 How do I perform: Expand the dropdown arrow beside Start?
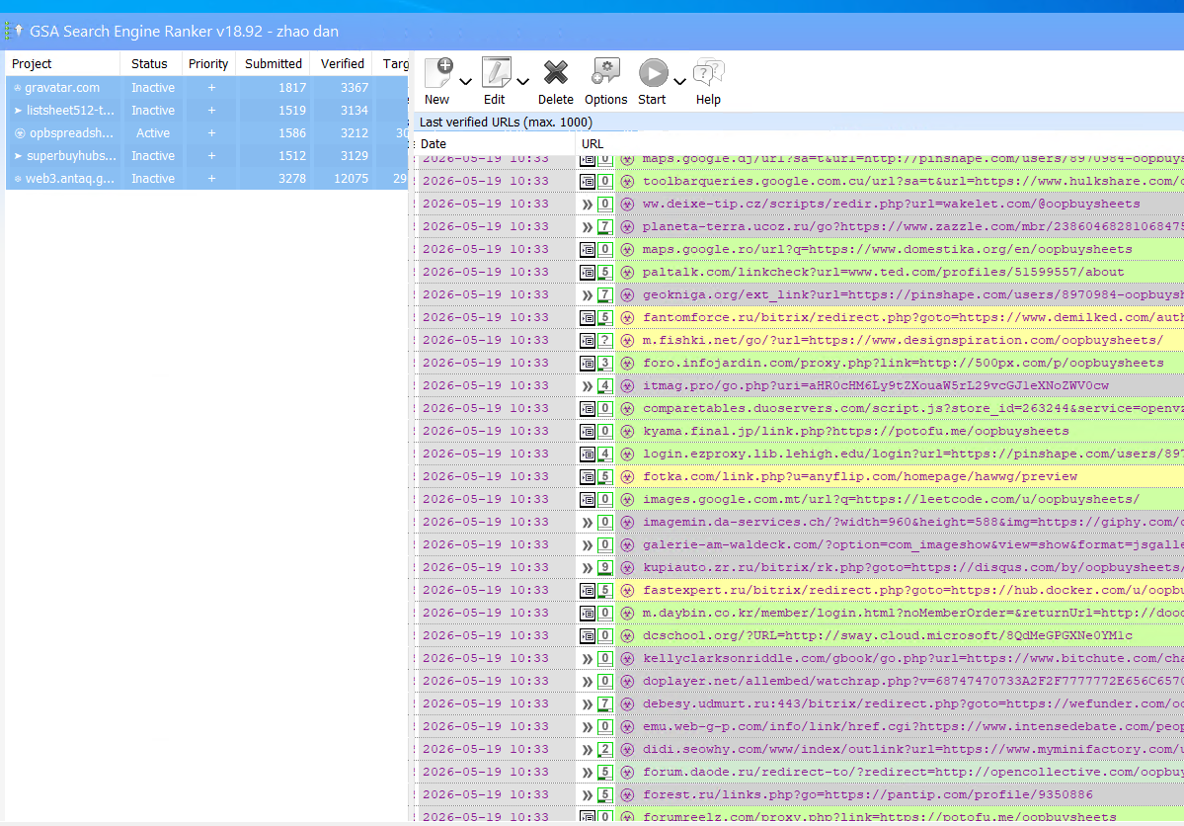pos(679,82)
